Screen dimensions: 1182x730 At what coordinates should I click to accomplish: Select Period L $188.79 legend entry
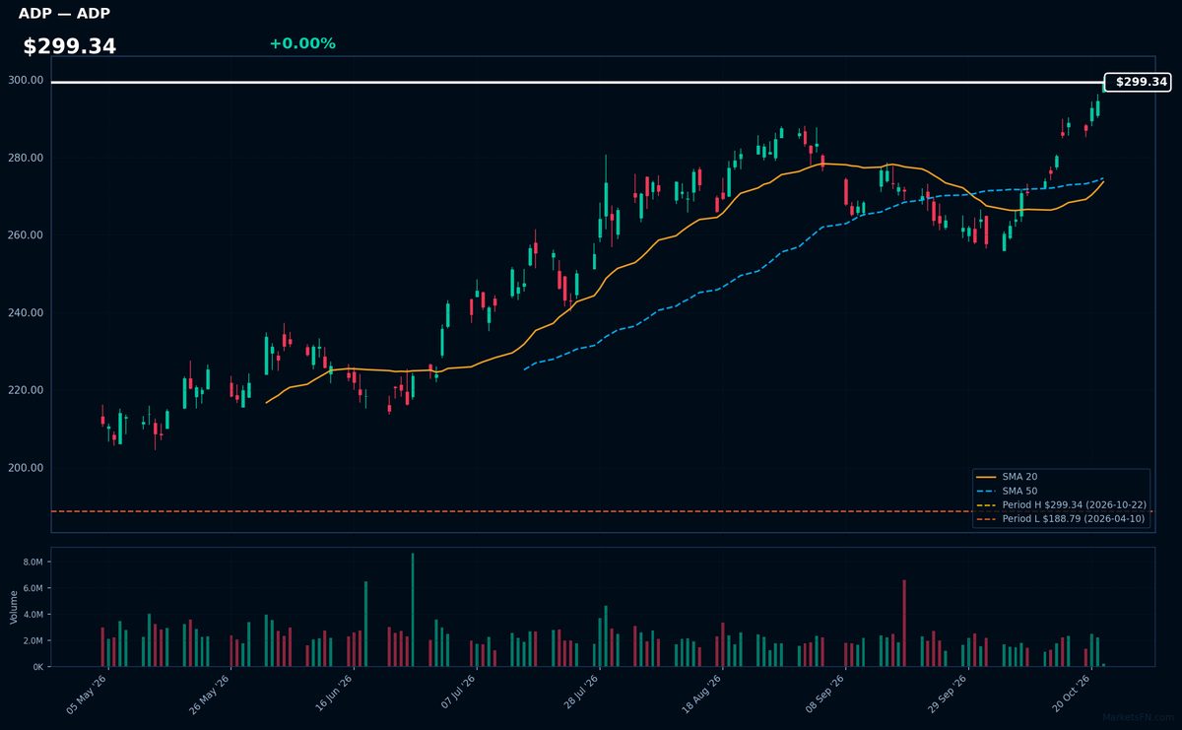point(1061,518)
